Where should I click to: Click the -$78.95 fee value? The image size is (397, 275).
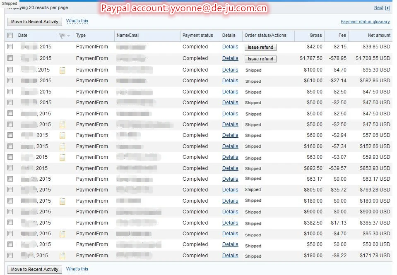(x=337, y=58)
